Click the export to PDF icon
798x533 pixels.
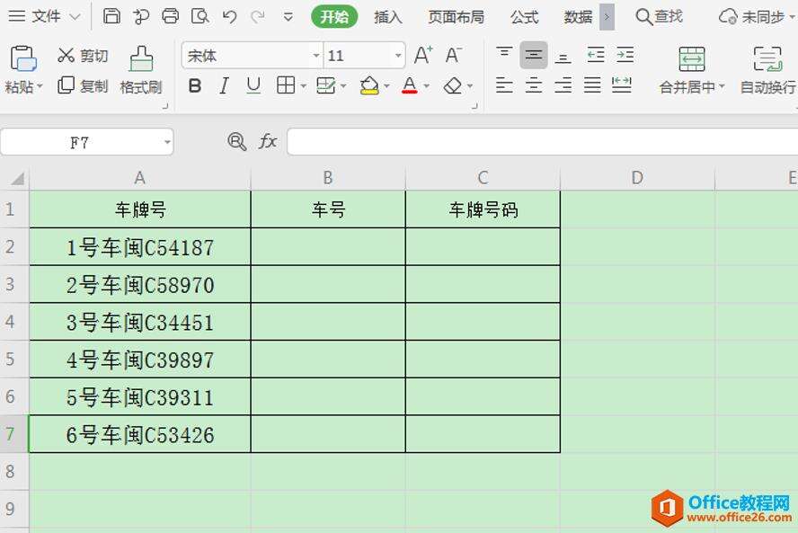(x=140, y=16)
